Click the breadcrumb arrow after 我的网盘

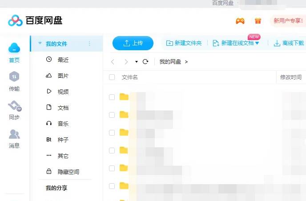click(x=186, y=62)
